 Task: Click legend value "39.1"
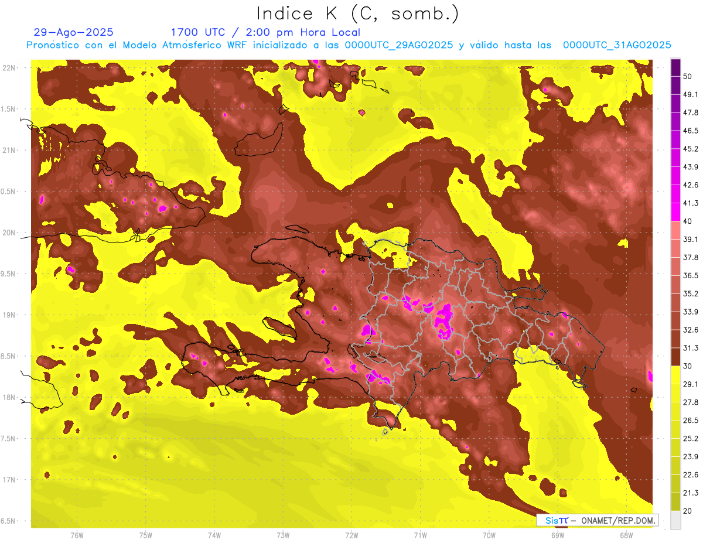691,239
